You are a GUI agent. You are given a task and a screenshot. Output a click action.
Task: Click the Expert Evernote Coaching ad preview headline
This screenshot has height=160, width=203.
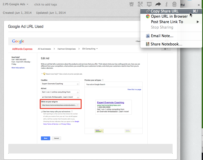(x=110, y=102)
